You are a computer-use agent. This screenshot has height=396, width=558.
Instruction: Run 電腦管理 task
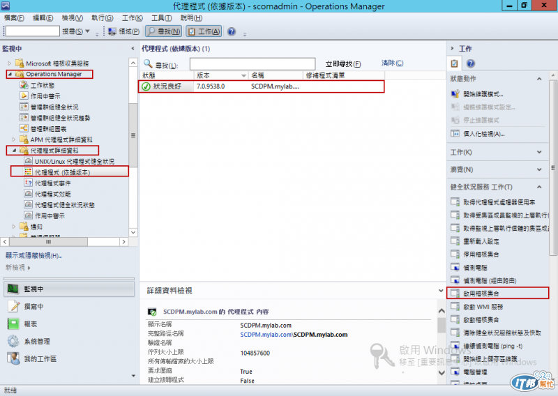click(x=475, y=372)
